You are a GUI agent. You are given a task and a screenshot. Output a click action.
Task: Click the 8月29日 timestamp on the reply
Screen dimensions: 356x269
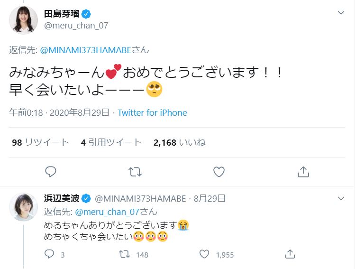tap(210, 198)
